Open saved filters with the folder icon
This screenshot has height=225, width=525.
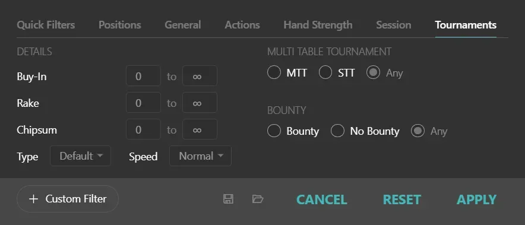click(258, 199)
